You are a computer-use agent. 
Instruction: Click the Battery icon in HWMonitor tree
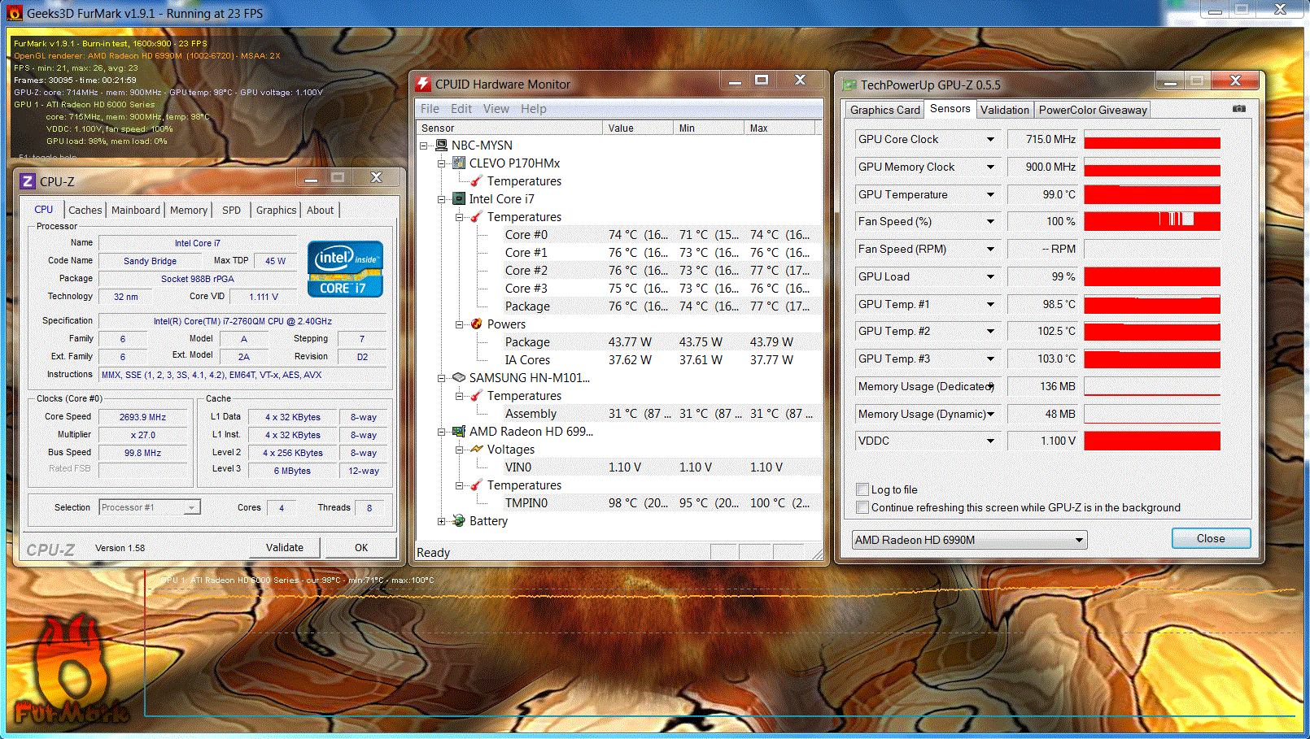(459, 521)
